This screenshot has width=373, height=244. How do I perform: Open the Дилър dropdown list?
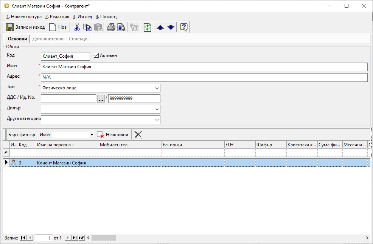point(157,109)
